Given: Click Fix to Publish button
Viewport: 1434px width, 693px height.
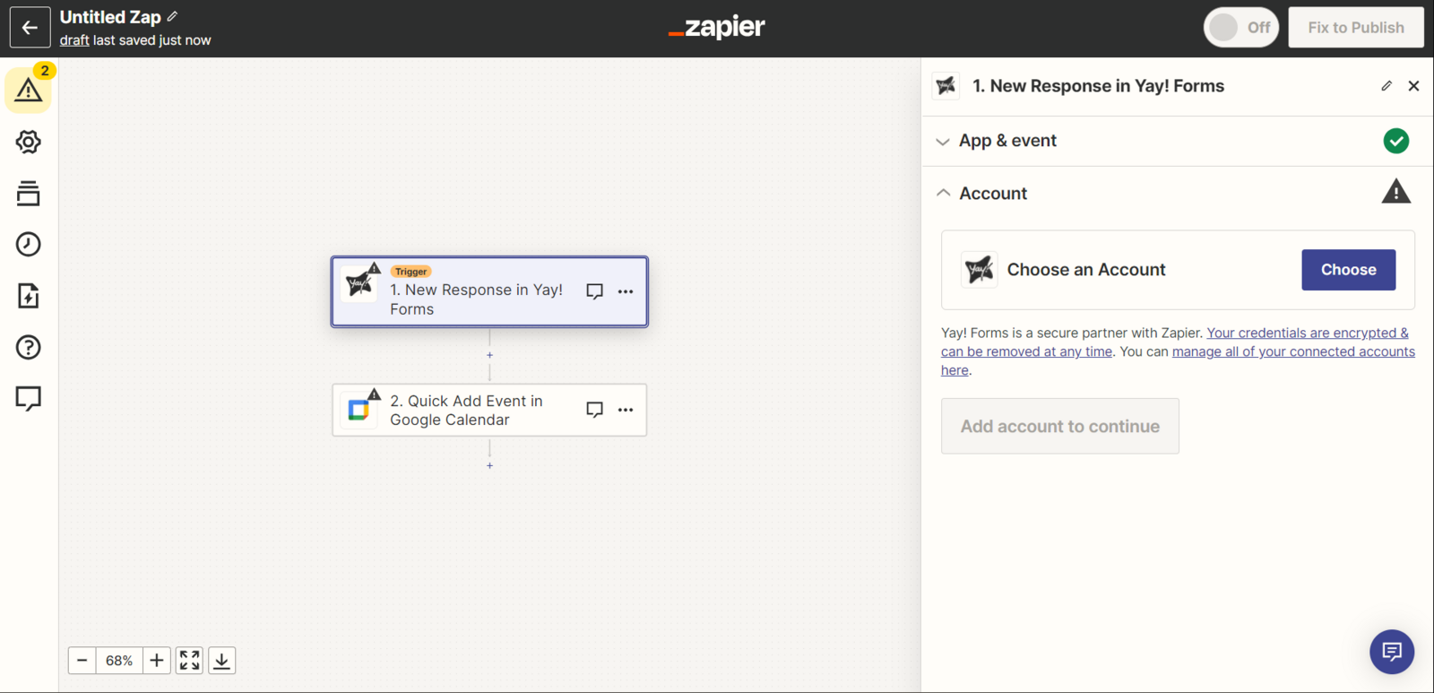Looking at the screenshot, I should click(x=1355, y=28).
